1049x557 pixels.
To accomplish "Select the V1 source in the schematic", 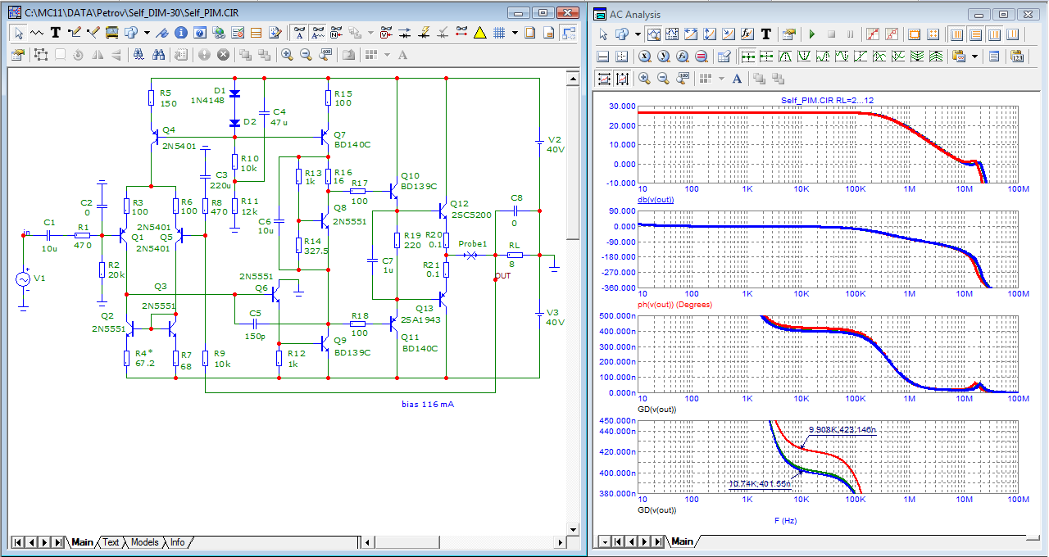I will pos(23,278).
